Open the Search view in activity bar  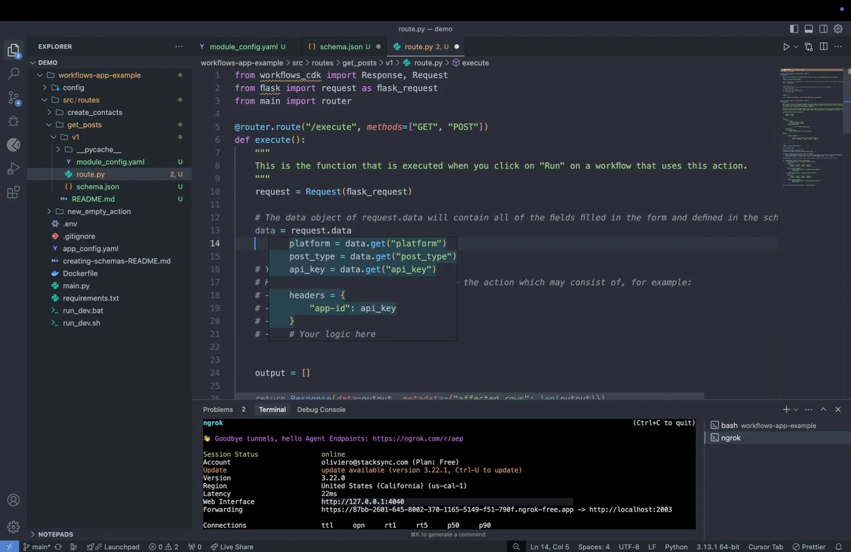pos(13,74)
